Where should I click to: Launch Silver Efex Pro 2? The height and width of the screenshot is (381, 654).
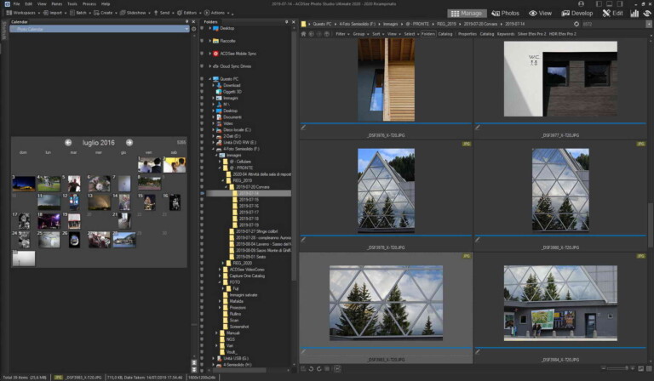point(531,34)
